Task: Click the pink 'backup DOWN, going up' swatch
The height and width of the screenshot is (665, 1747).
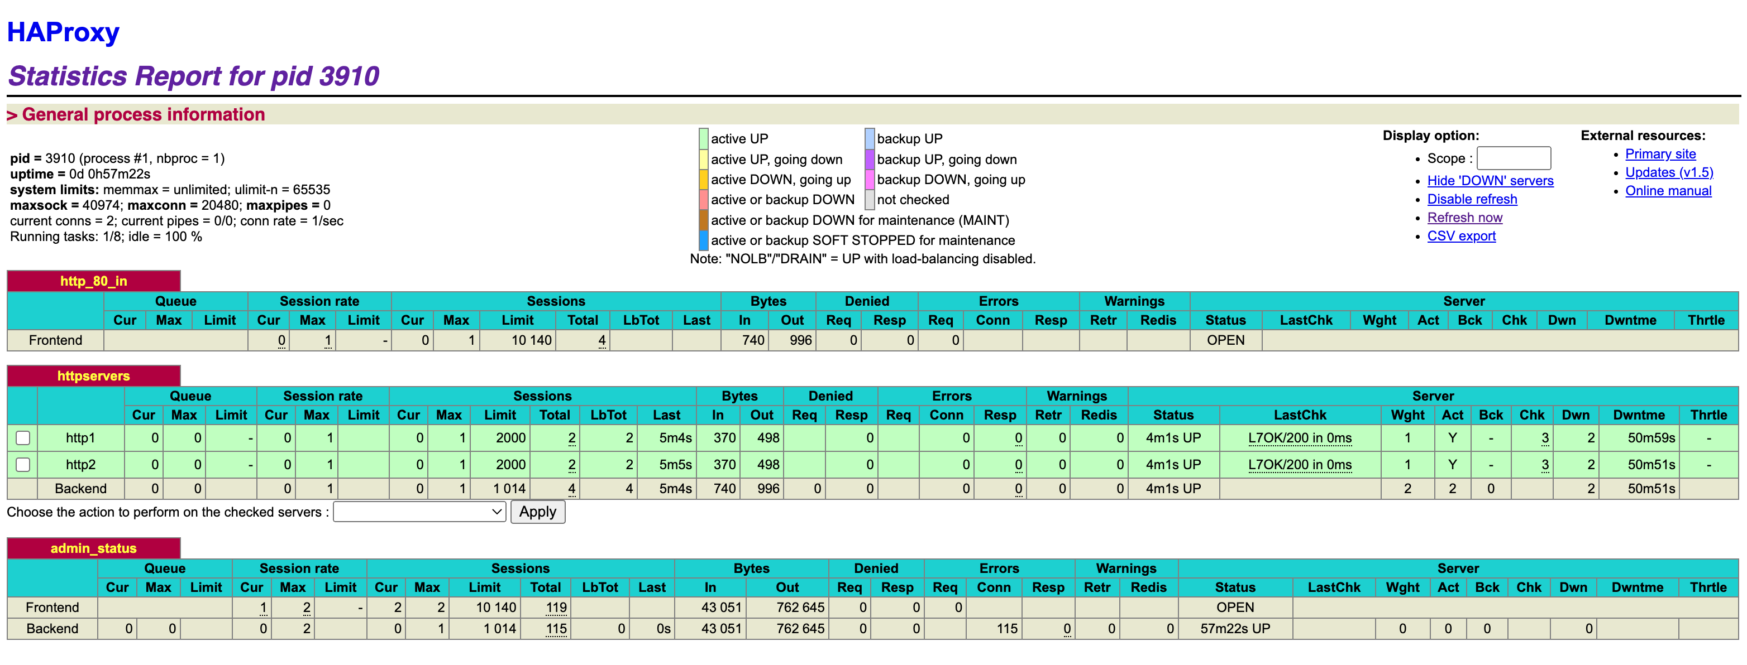Action: pos(870,180)
